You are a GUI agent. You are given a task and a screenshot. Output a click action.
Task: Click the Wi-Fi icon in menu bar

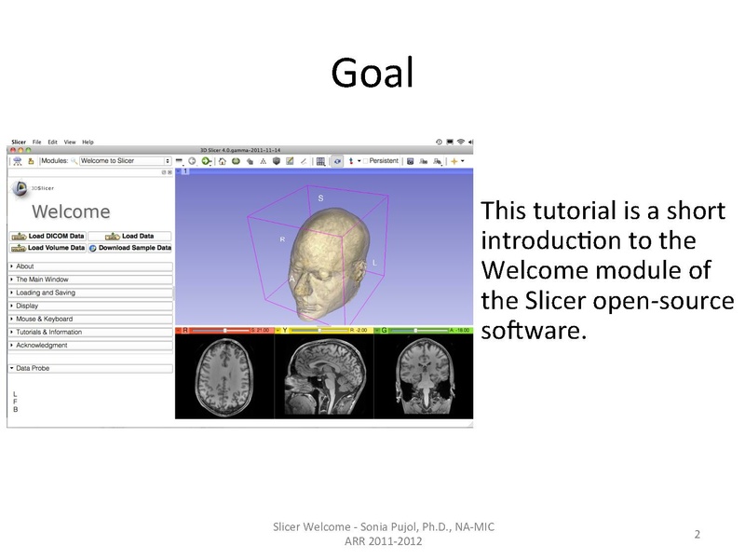[x=460, y=142]
